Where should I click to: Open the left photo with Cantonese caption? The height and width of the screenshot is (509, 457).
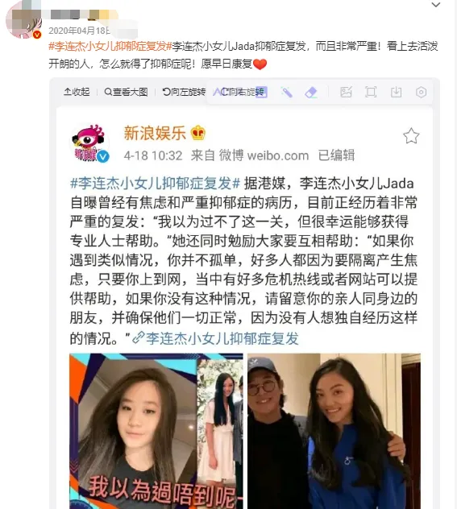pyautogui.click(x=156, y=431)
